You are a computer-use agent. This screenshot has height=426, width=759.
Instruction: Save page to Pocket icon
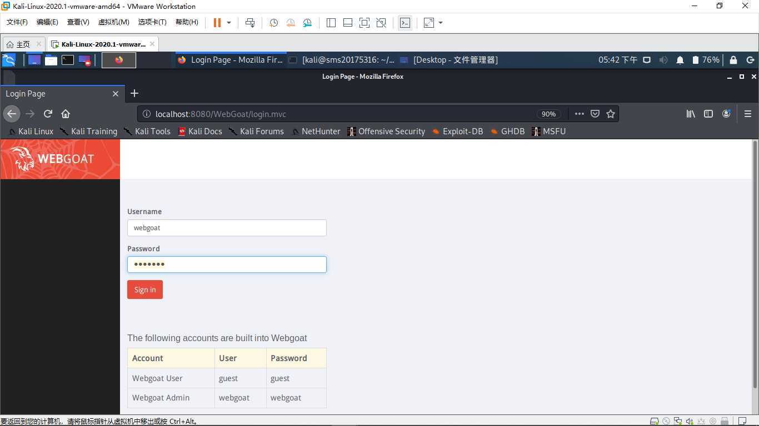click(x=595, y=114)
